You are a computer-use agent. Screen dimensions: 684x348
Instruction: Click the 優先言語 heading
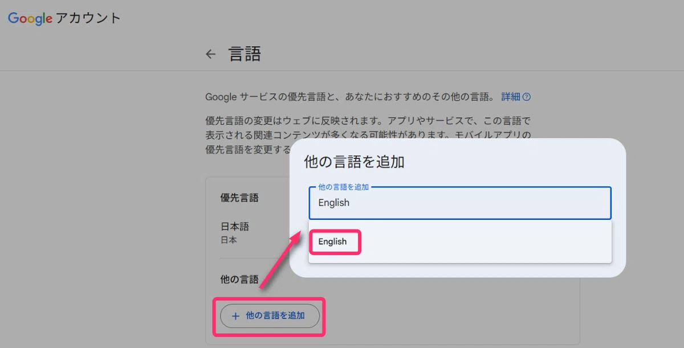coord(239,198)
